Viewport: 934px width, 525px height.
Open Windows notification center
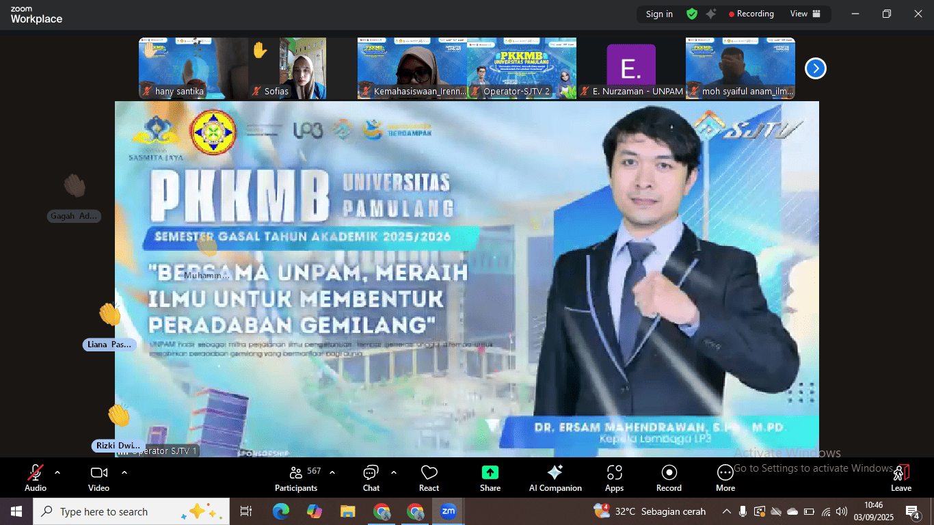point(913,511)
